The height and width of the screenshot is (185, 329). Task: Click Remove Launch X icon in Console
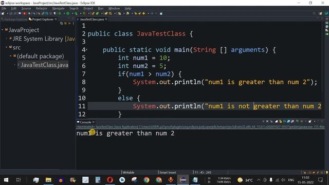267,121
